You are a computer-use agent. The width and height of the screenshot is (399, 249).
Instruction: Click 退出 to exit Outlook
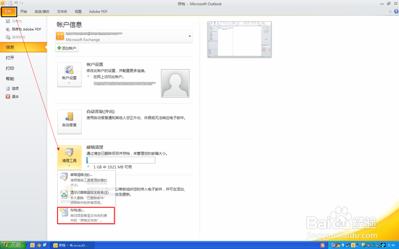(x=12, y=96)
